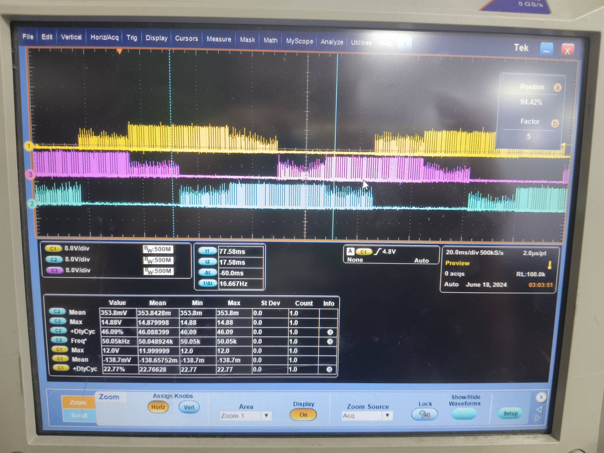Click the C1 badge beside 8.0V/div

click(53, 249)
